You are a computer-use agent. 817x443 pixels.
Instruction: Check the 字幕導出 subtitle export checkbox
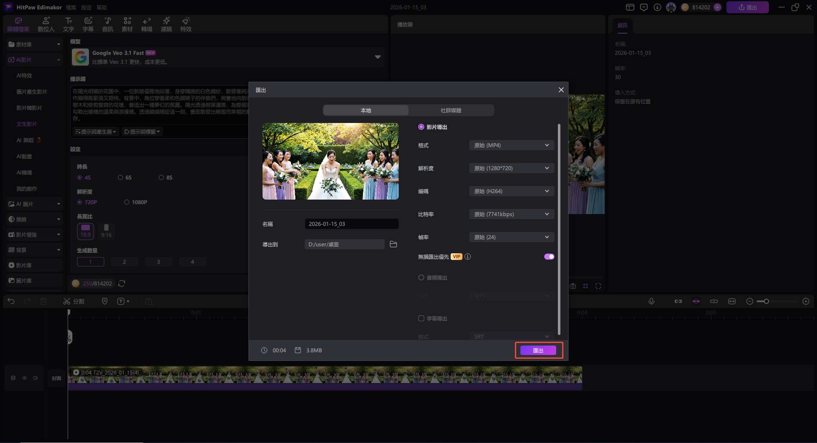[421, 318]
